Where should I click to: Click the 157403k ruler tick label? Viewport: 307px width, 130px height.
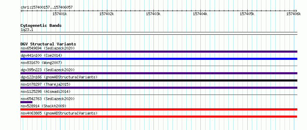point(153,14)
